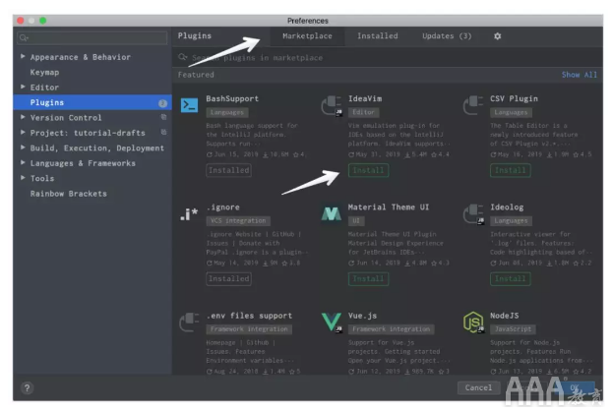613x412 pixels.
Task: Click the Vue.js plugin logo
Action: tap(332, 322)
